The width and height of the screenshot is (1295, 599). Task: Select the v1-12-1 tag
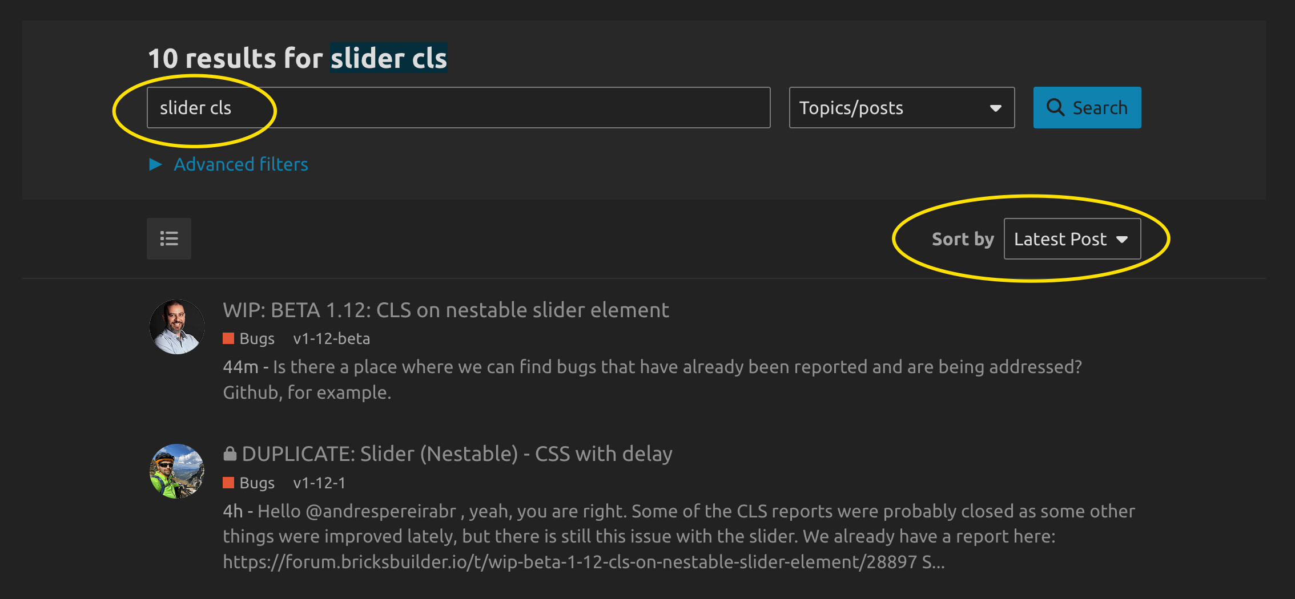[x=319, y=483]
